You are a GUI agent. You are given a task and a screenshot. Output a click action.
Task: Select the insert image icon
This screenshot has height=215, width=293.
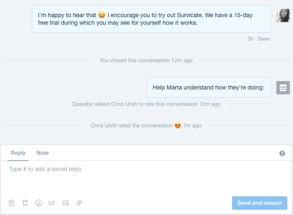pyautogui.click(x=65, y=203)
